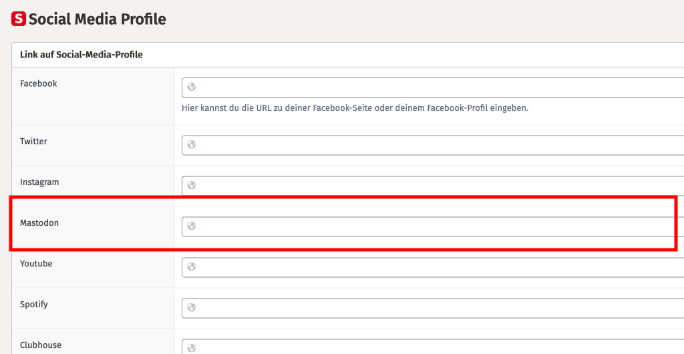684x354 pixels.
Task: Click globe icon in Twitter field
Action: click(191, 145)
